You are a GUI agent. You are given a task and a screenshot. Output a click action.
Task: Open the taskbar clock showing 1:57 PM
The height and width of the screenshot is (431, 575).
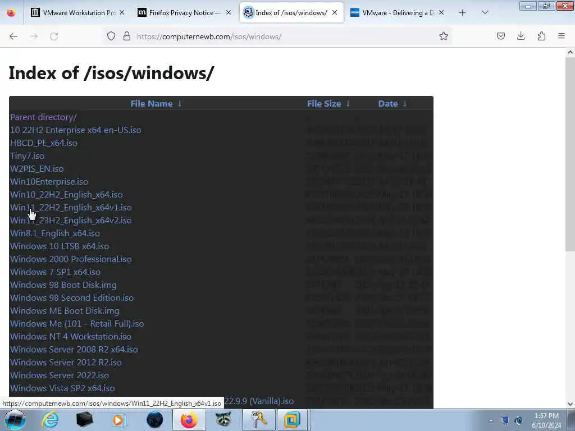click(546, 420)
